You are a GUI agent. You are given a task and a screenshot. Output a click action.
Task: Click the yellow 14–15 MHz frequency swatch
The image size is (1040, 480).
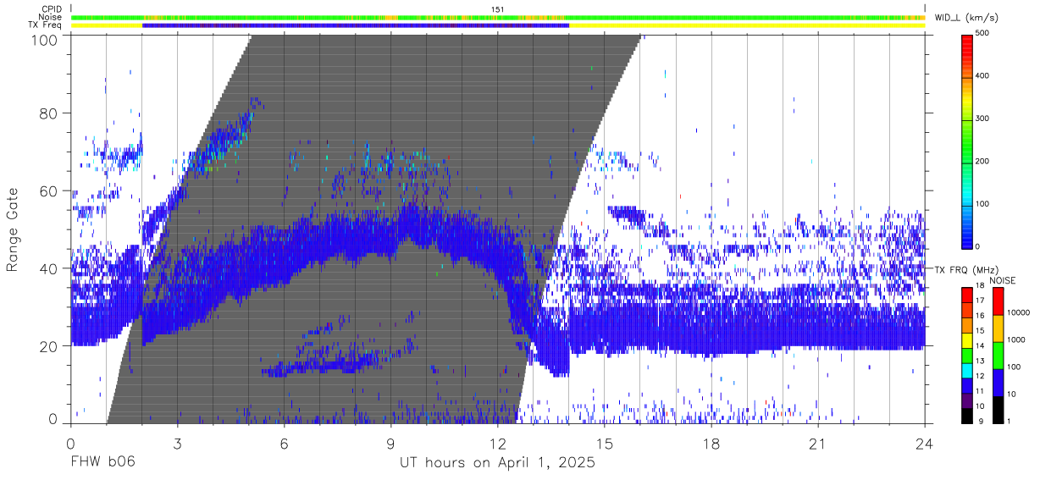click(x=968, y=340)
